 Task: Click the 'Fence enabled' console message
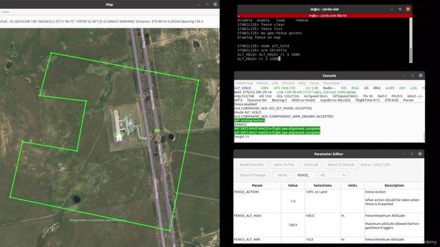(245, 104)
